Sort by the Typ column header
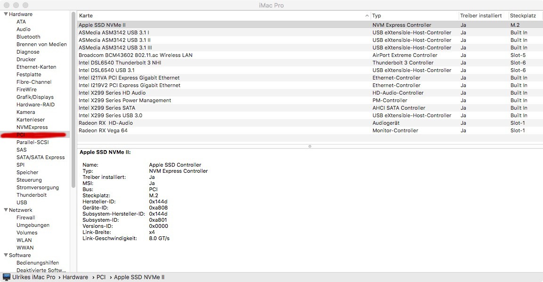This screenshot has height=282, width=543. point(414,16)
